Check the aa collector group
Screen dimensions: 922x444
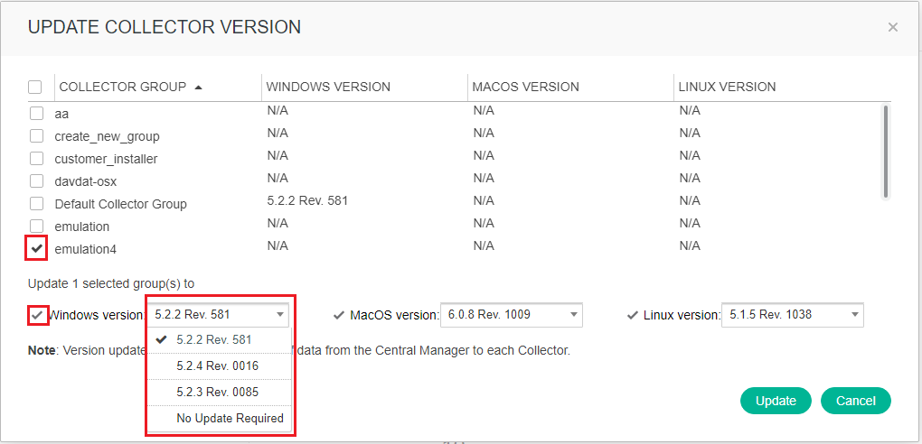pyautogui.click(x=36, y=114)
